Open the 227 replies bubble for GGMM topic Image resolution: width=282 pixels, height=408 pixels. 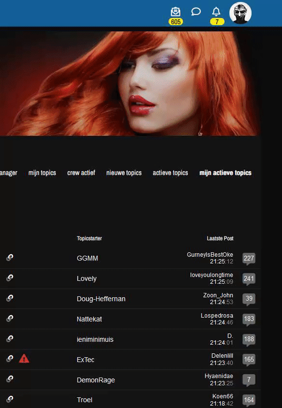point(249,258)
